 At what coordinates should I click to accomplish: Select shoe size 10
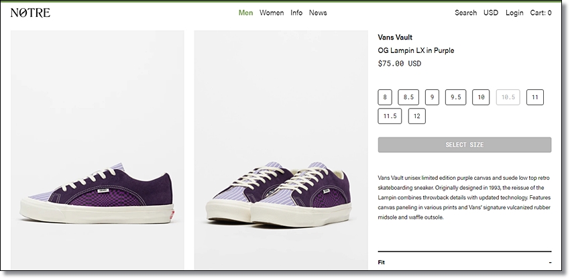coord(481,97)
